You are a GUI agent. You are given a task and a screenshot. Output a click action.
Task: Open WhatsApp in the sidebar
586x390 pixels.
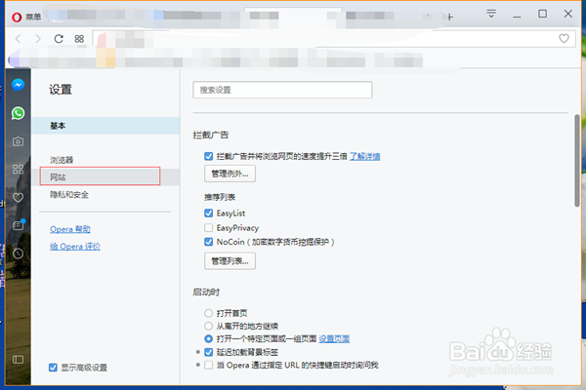click(x=18, y=113)
